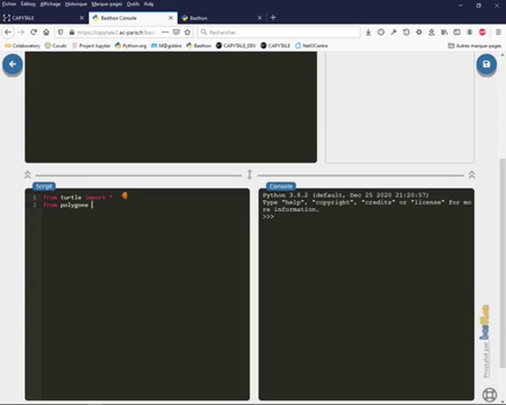Collapse the right panel with double chevron
The height and width of the screenshot is (405, 506).
pos(471,175)
